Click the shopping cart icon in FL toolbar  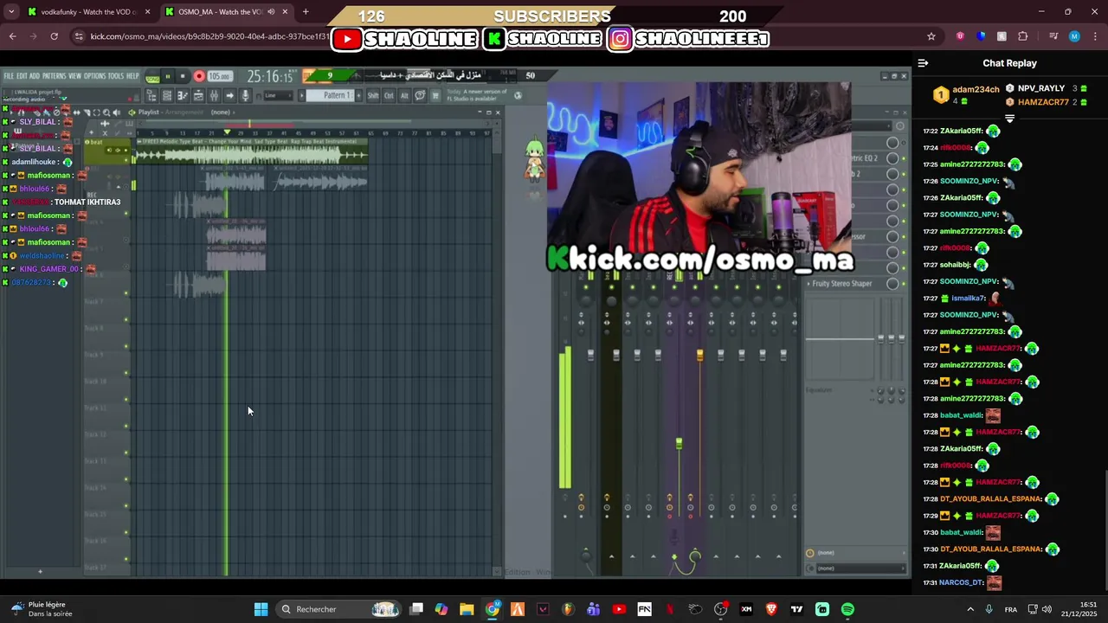(x=435, y=95)
